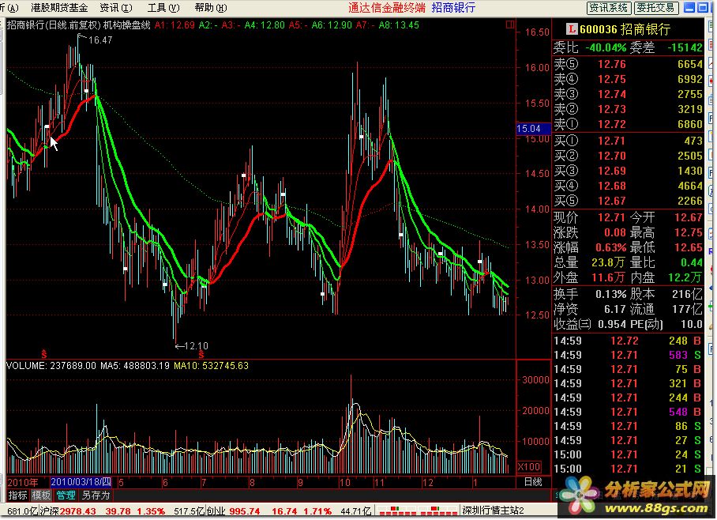
Task: Select the 14:59 trade of 248 B
Action: click(x=627, y=341)
